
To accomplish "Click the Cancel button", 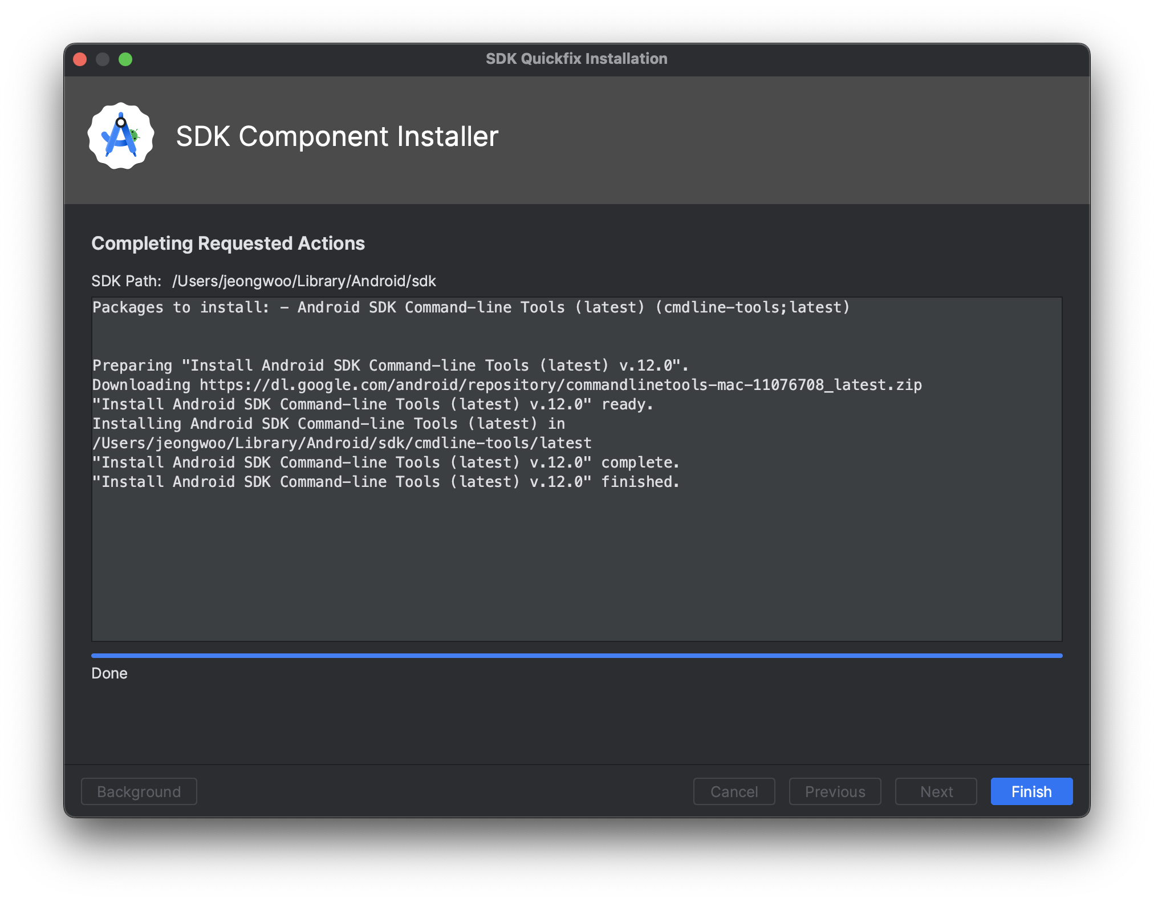I will [734, 791].
